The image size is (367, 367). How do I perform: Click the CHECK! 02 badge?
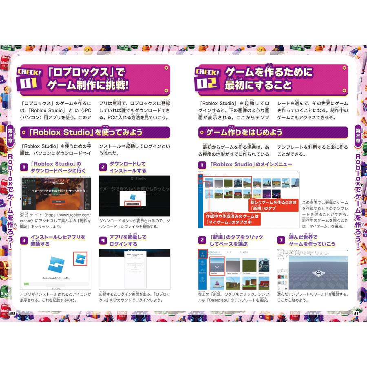click(x=207, y=80)
